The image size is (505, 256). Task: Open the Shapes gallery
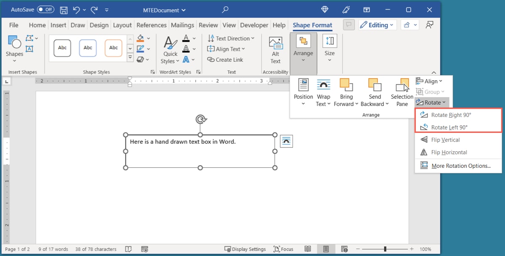[x=14, y=48]
